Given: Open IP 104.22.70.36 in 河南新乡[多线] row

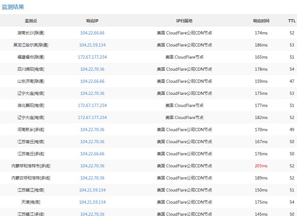Looking at the screenshot, I should pyautogui.click(x=92, y=129).
